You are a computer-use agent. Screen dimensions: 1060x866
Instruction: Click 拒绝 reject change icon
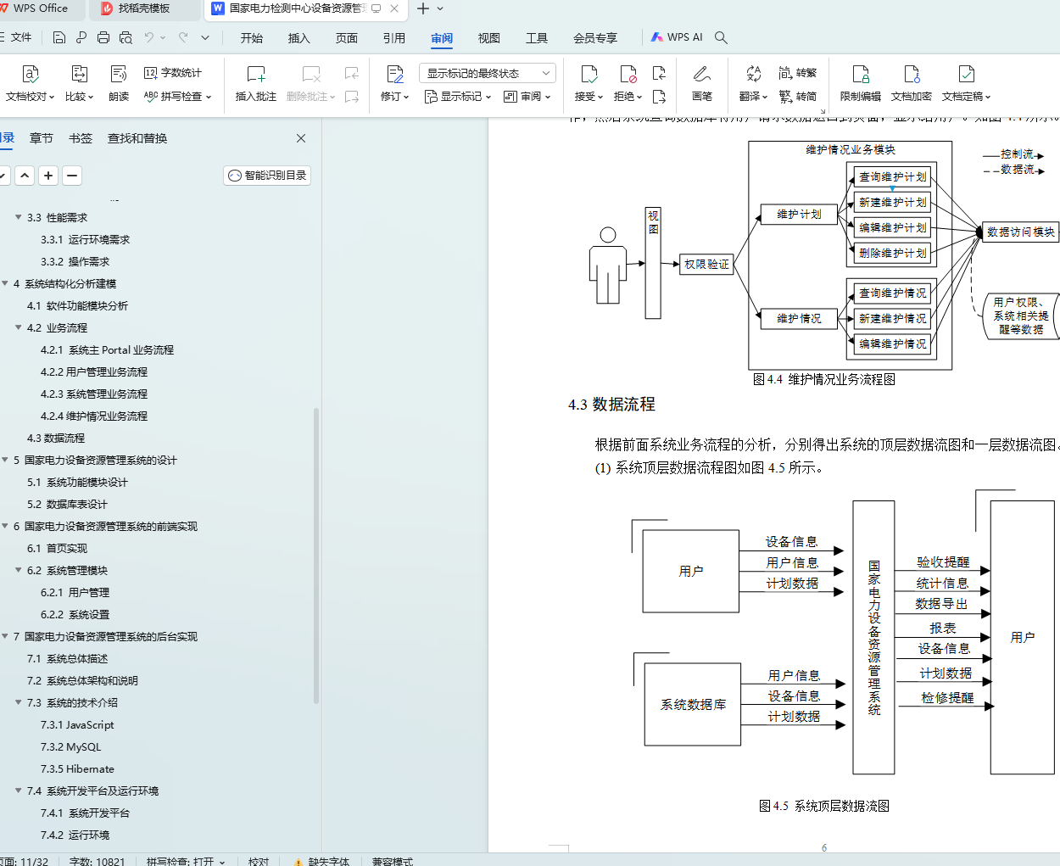point(628,74)
